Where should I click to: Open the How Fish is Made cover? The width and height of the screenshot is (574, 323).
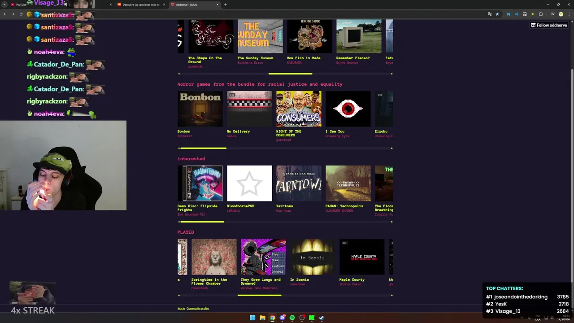click(x=309, y=36)
